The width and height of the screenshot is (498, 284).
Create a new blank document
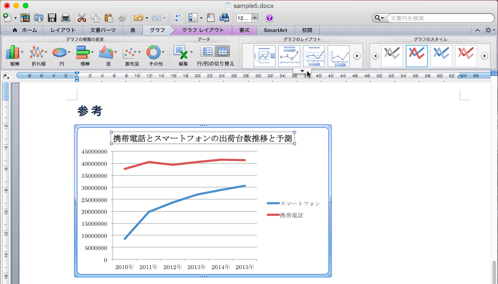coord(7,18)
